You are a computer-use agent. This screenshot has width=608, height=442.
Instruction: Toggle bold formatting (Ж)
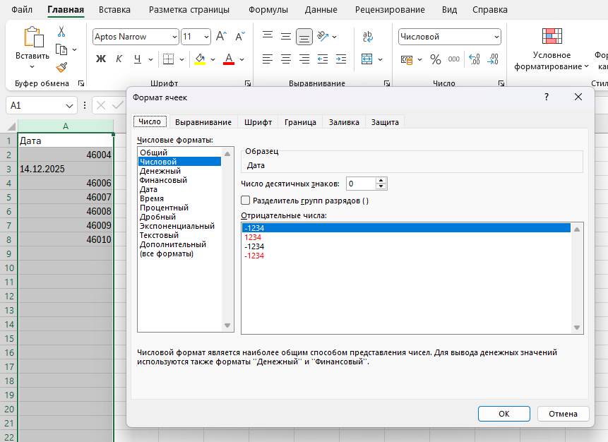(x=100, y=59)
